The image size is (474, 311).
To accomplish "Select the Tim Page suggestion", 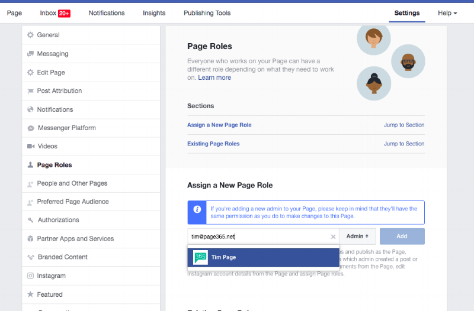I will pos(263,257).
